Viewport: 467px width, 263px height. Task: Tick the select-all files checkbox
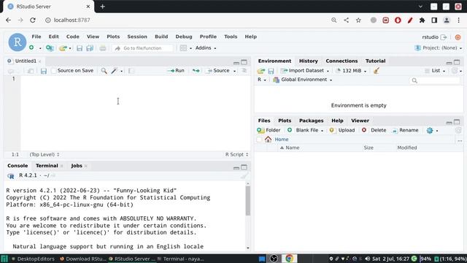click(259, 140)
